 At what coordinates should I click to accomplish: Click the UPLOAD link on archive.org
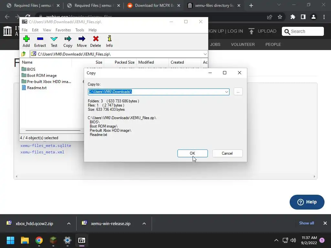pyautogui.click(x=262, y=31)
